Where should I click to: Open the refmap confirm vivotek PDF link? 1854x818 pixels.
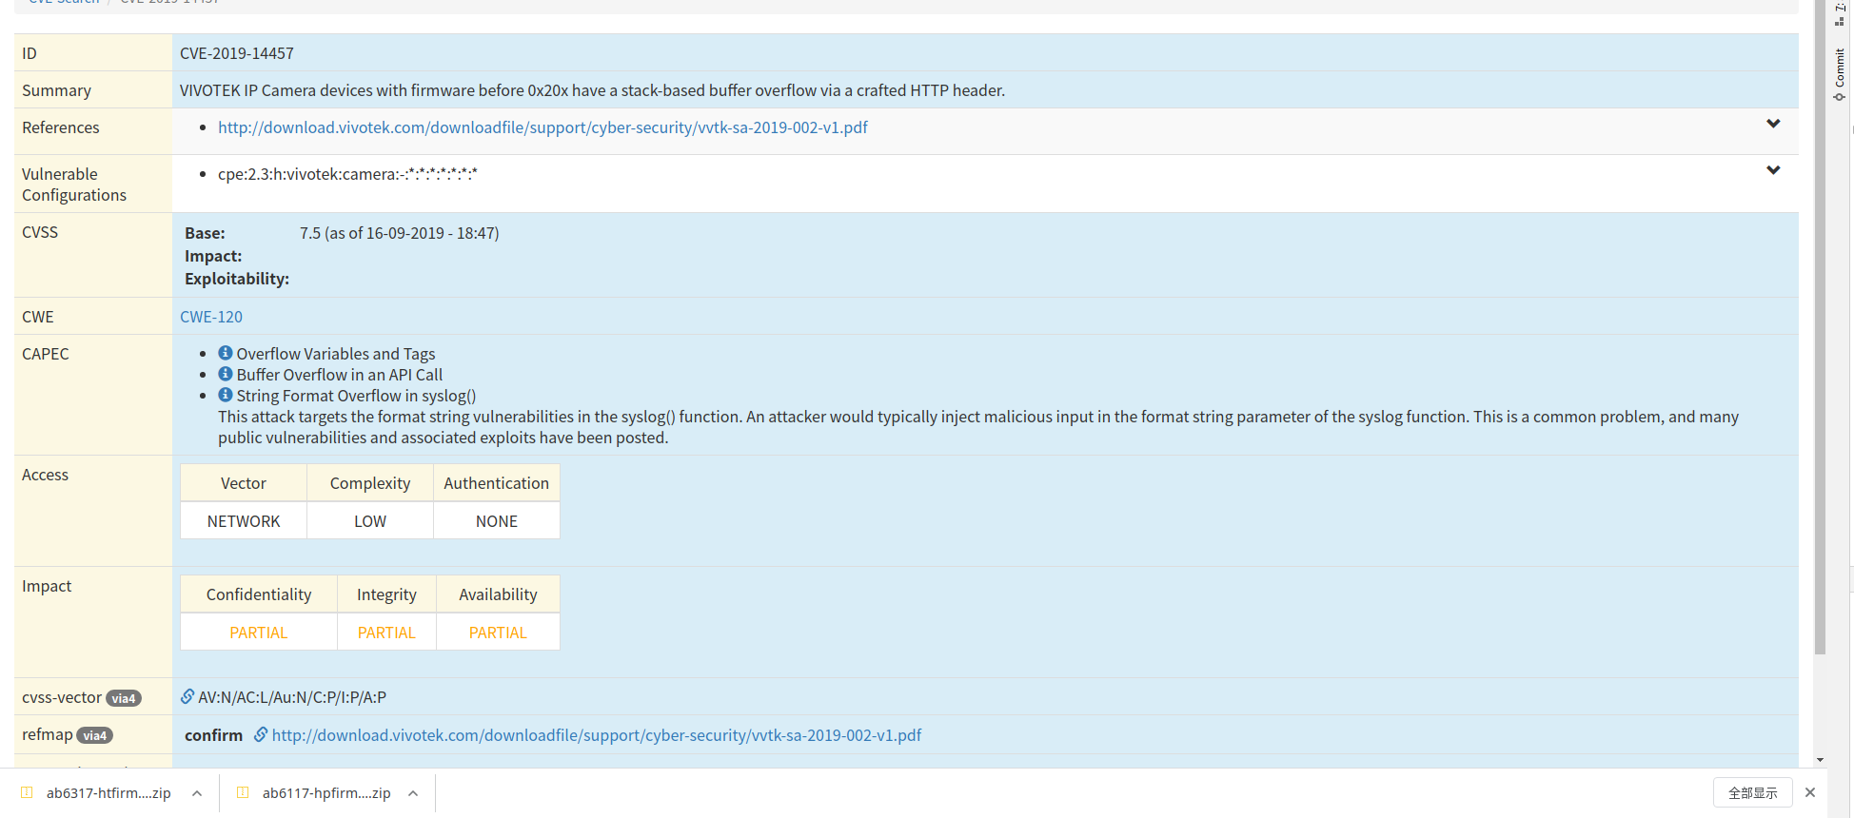click(x=597, y=735)
